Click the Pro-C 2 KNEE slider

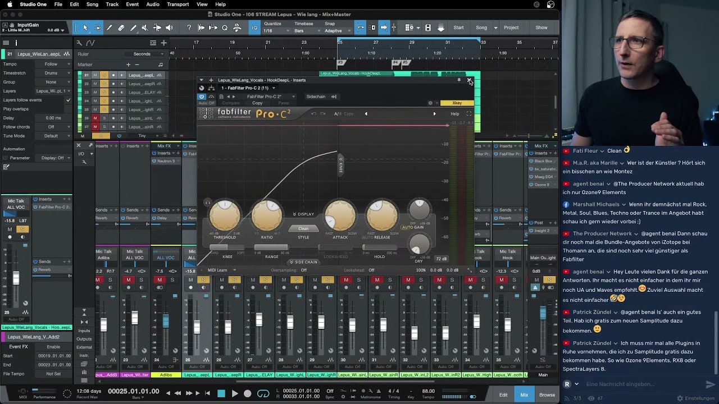coord(227,247)
